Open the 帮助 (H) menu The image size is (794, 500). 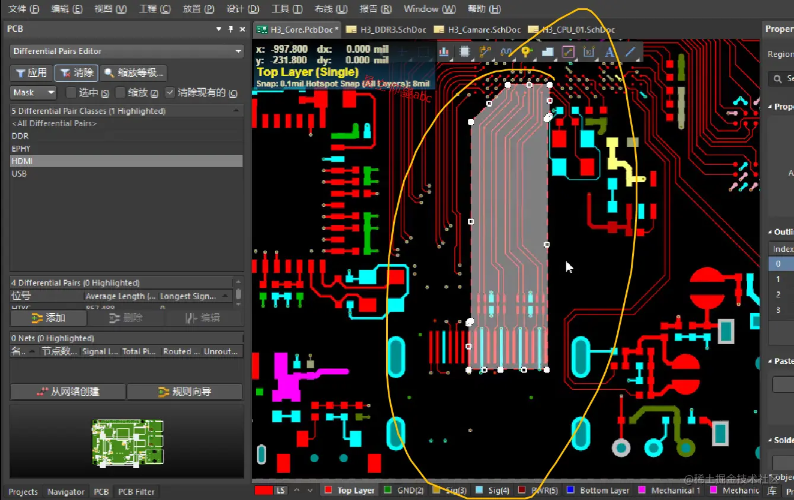click(484, 9)
